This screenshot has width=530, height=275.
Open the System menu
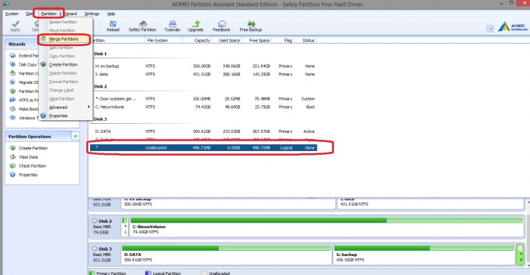point(12,14)
